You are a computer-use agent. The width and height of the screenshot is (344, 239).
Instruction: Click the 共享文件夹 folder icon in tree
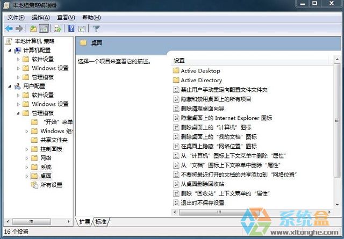pyautogui.click(x=34, y=140)
